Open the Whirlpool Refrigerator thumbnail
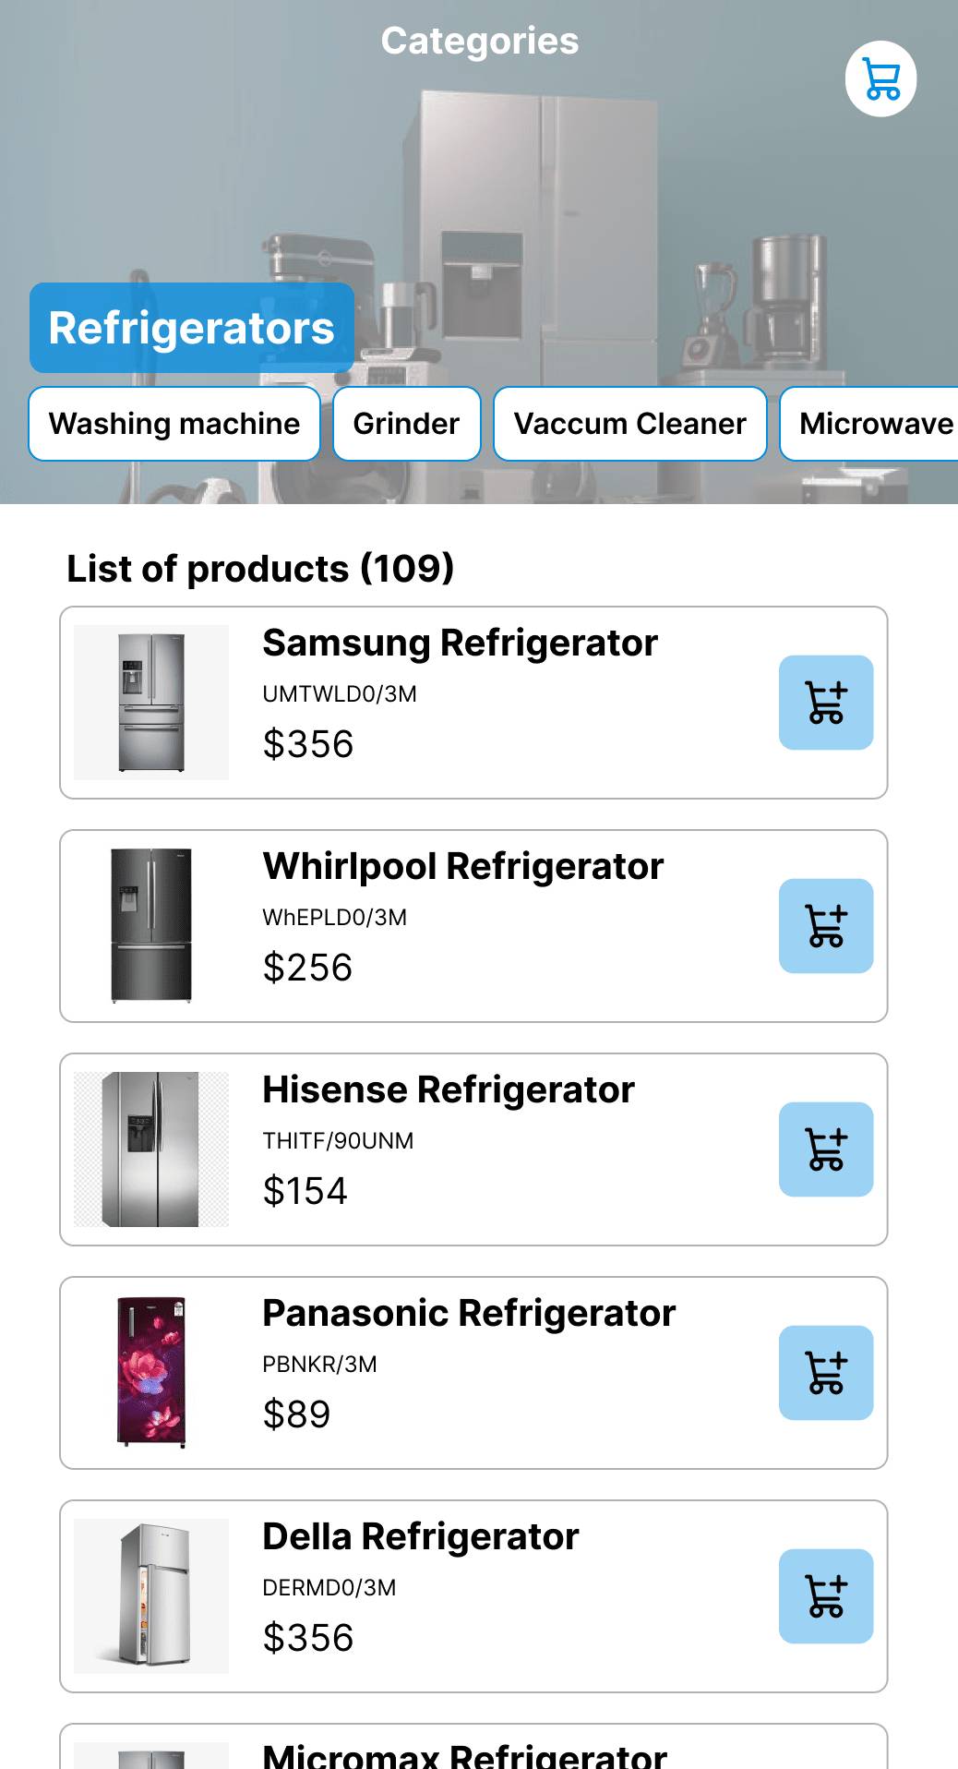 [x=151, y=926]
